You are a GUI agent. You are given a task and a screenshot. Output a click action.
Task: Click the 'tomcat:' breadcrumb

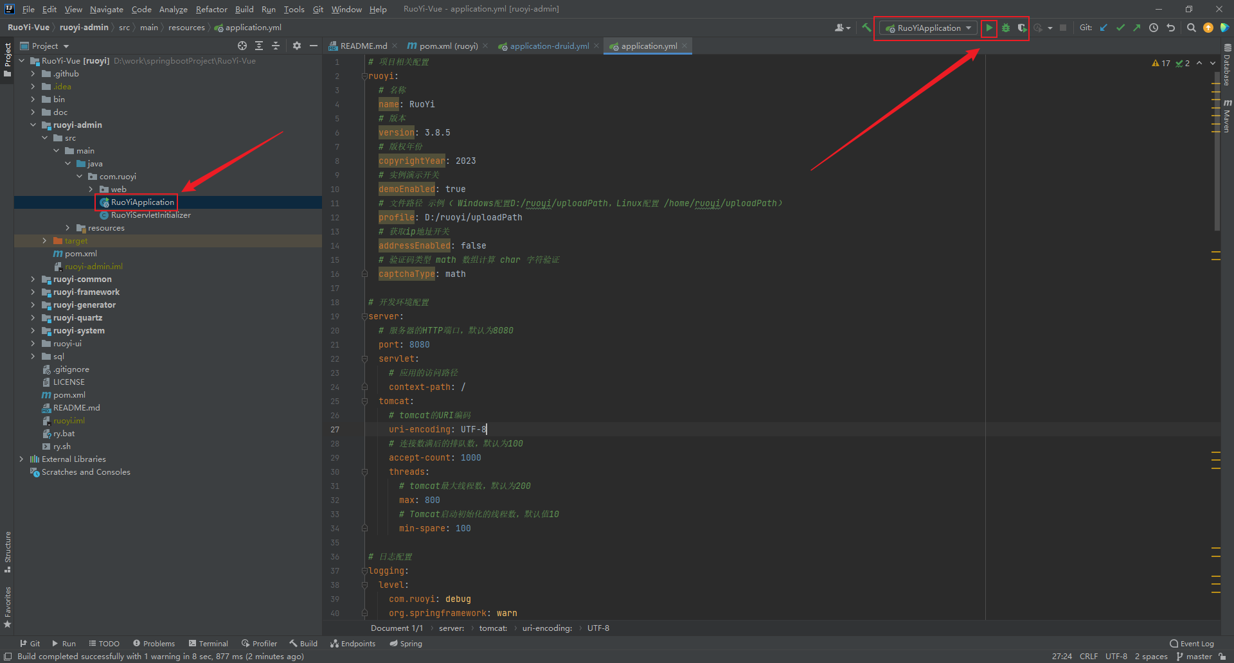click(493, 628)
